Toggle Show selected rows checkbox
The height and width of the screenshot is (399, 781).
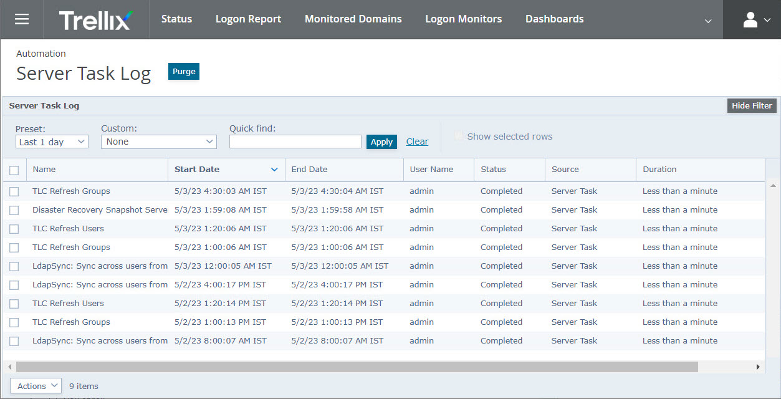click(x=459, y=137)
